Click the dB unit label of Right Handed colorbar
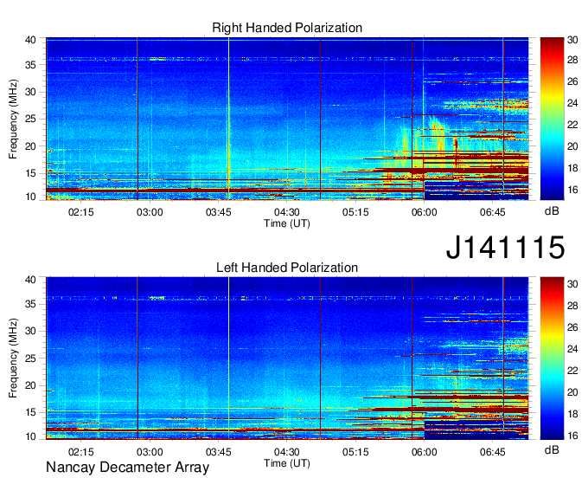Screen dimensions: 588x478 pos(552,211)
